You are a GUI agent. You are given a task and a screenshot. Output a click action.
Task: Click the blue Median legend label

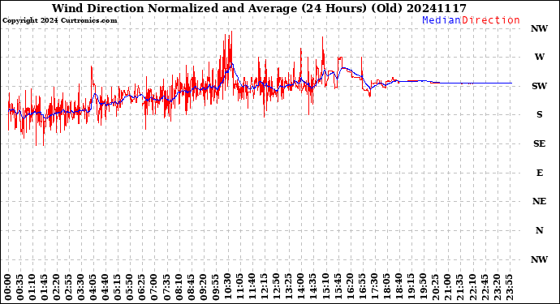pyautogui.click(x=442, y=20)
